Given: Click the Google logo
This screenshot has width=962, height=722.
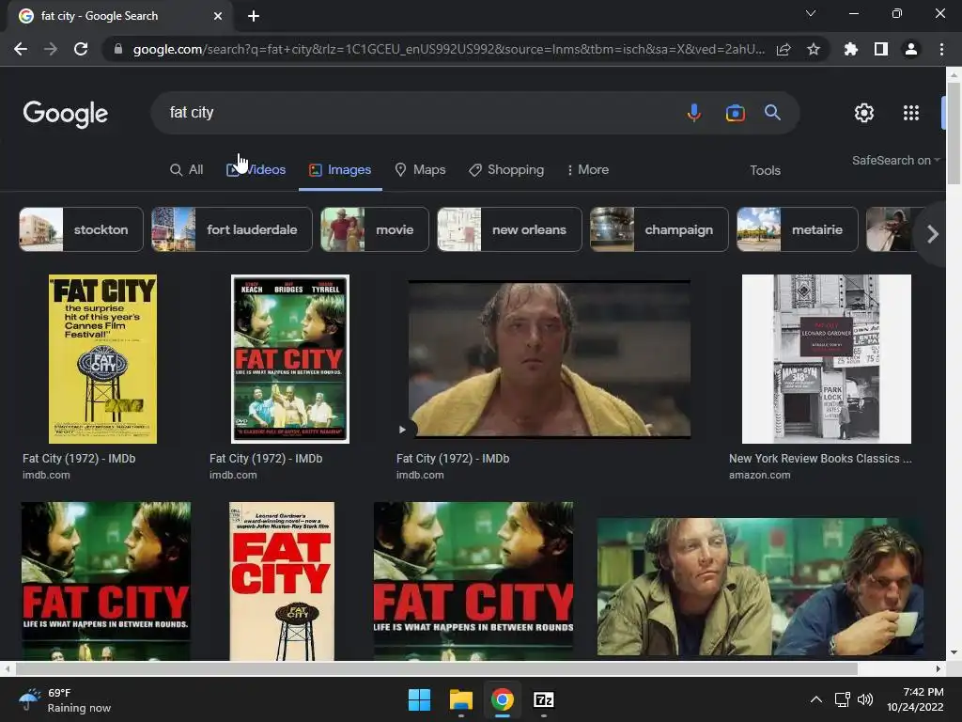Looking at the screenshot, I should click(66, 114).
